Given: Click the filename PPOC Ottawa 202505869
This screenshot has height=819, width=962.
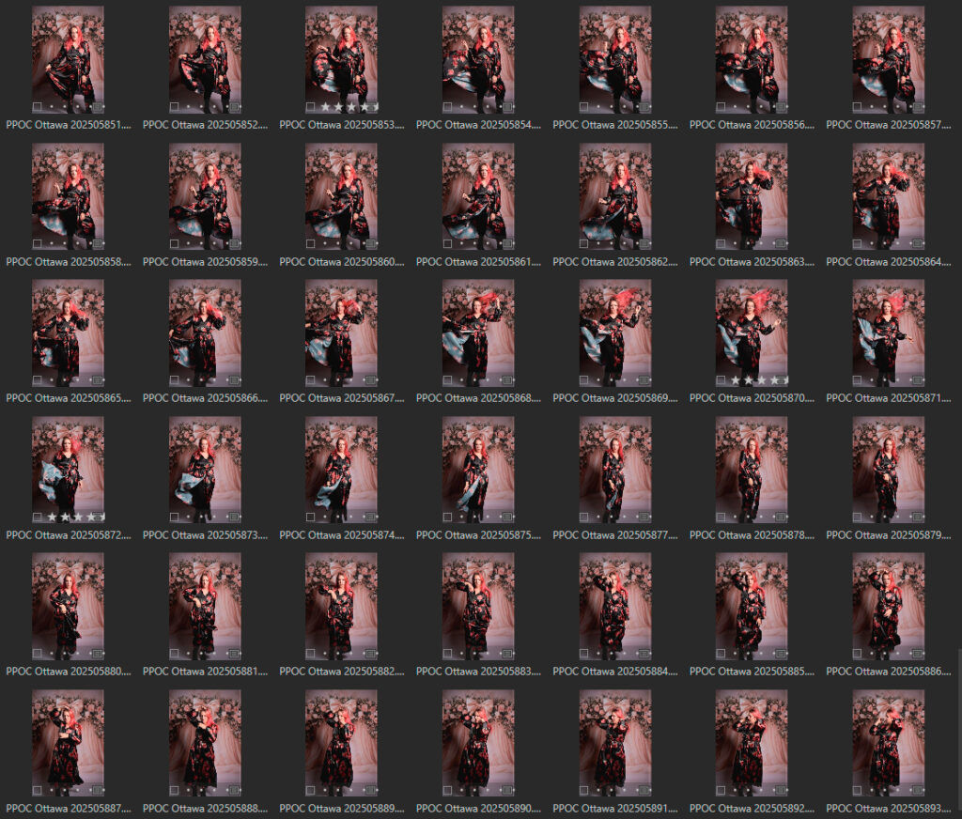Looking at the screenshot, I should [x=615, y=398].
